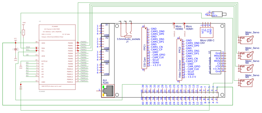Screen dimensions: 262x113
Task: Click the J1 designator under audio sockets
Action: tap(127, 42)
